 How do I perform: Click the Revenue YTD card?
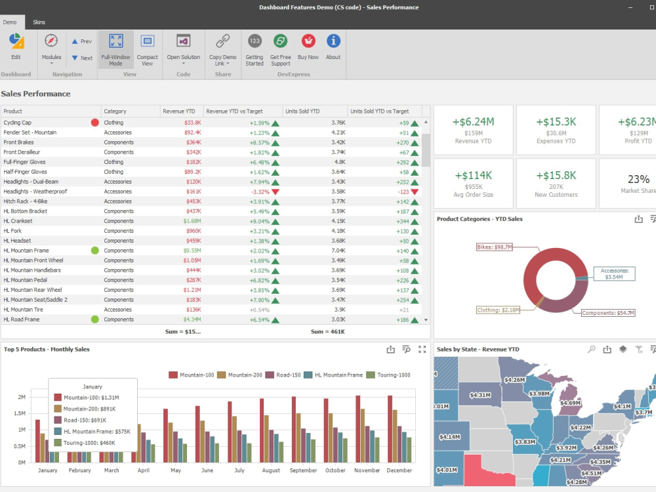pyautogui.click(x=473, y=130)
